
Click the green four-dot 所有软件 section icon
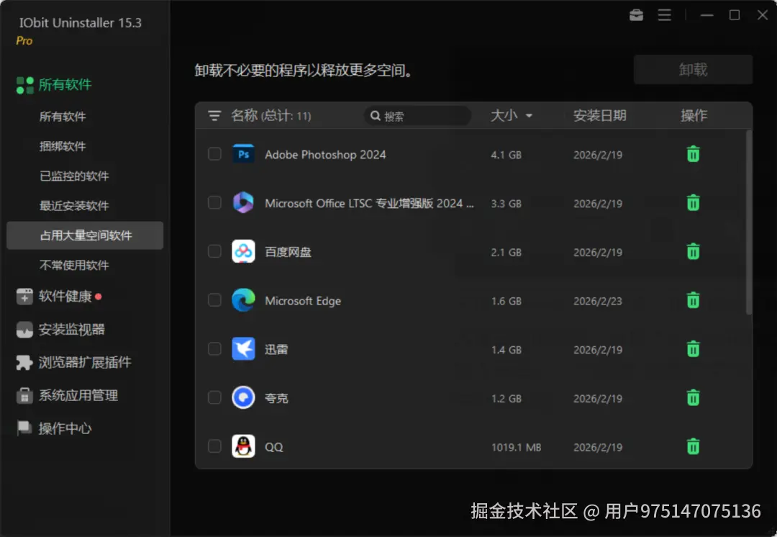(24, 85)
